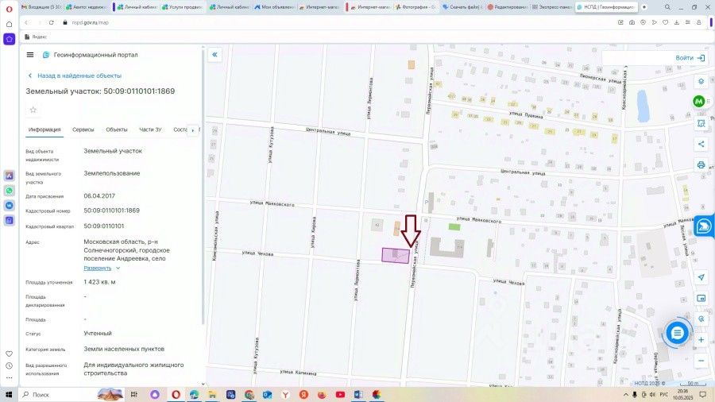Add the land plot to favorites with the star
The width and height of the screenshot is (715, 402).
(x=33, y=110)
